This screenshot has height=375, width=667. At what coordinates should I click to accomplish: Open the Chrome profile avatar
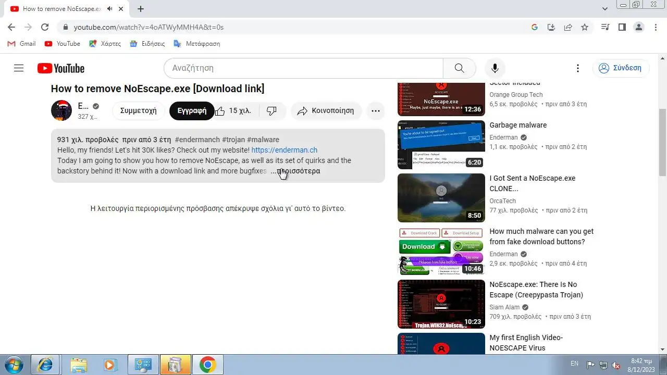click(639, 27)
